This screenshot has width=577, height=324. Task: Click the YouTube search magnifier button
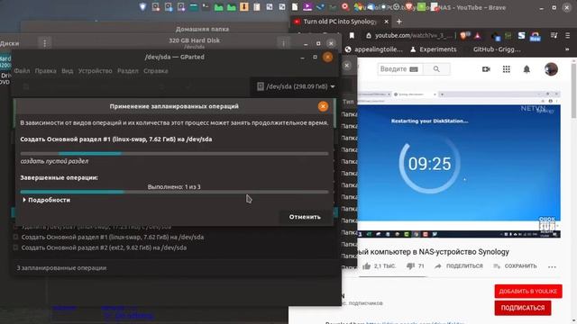[x=436, y=69]
